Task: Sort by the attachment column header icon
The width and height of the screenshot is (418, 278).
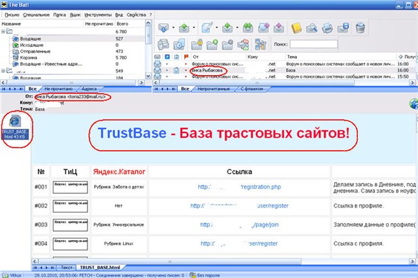Action: point(176,57)
